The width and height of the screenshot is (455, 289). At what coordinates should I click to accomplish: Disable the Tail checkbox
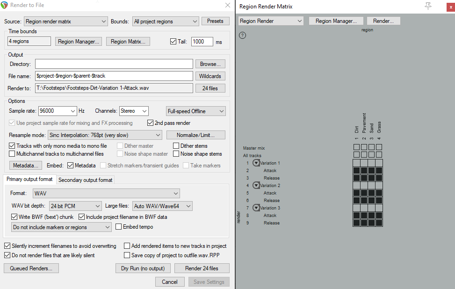pos(173,42)
